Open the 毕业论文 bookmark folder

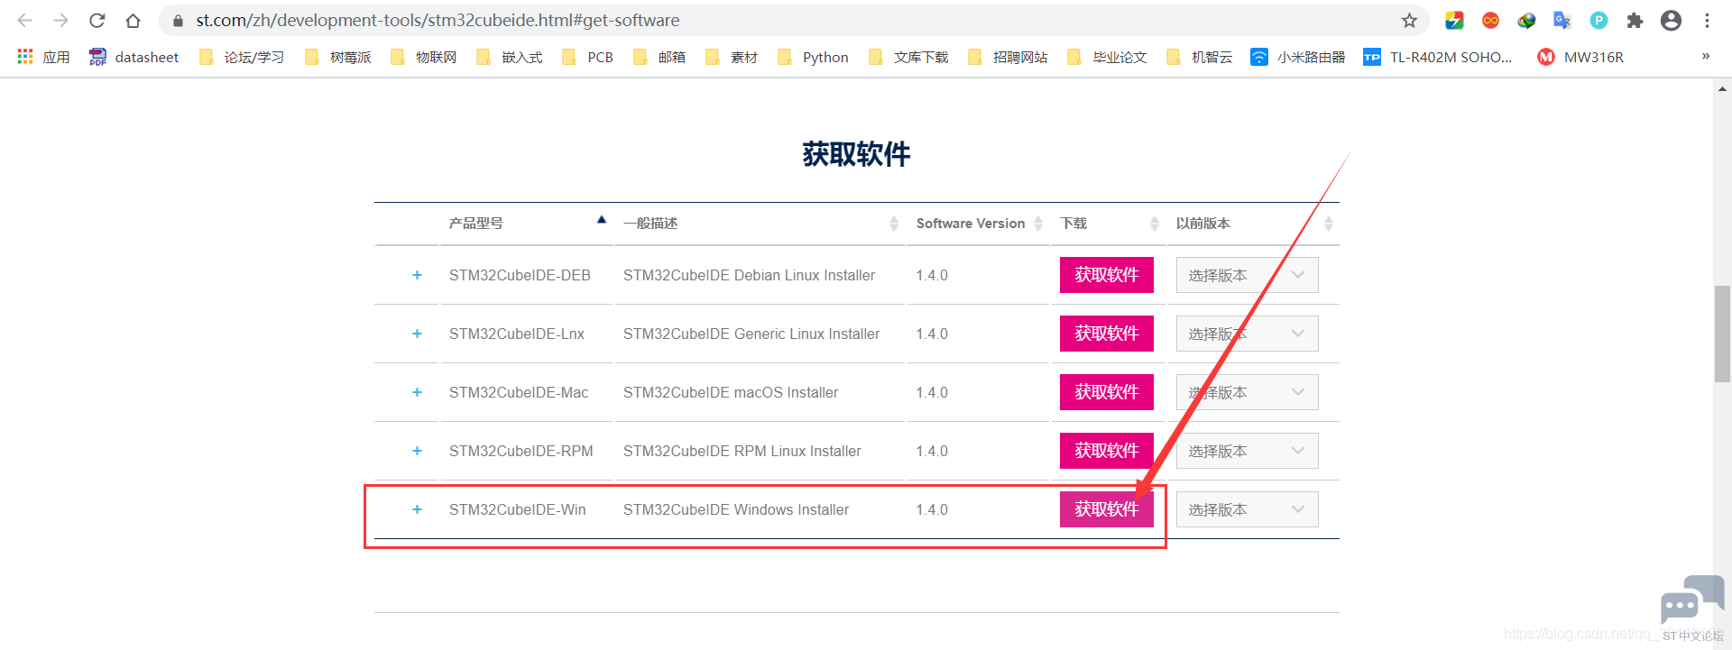pyautogui.click(x=1107, y=57)
